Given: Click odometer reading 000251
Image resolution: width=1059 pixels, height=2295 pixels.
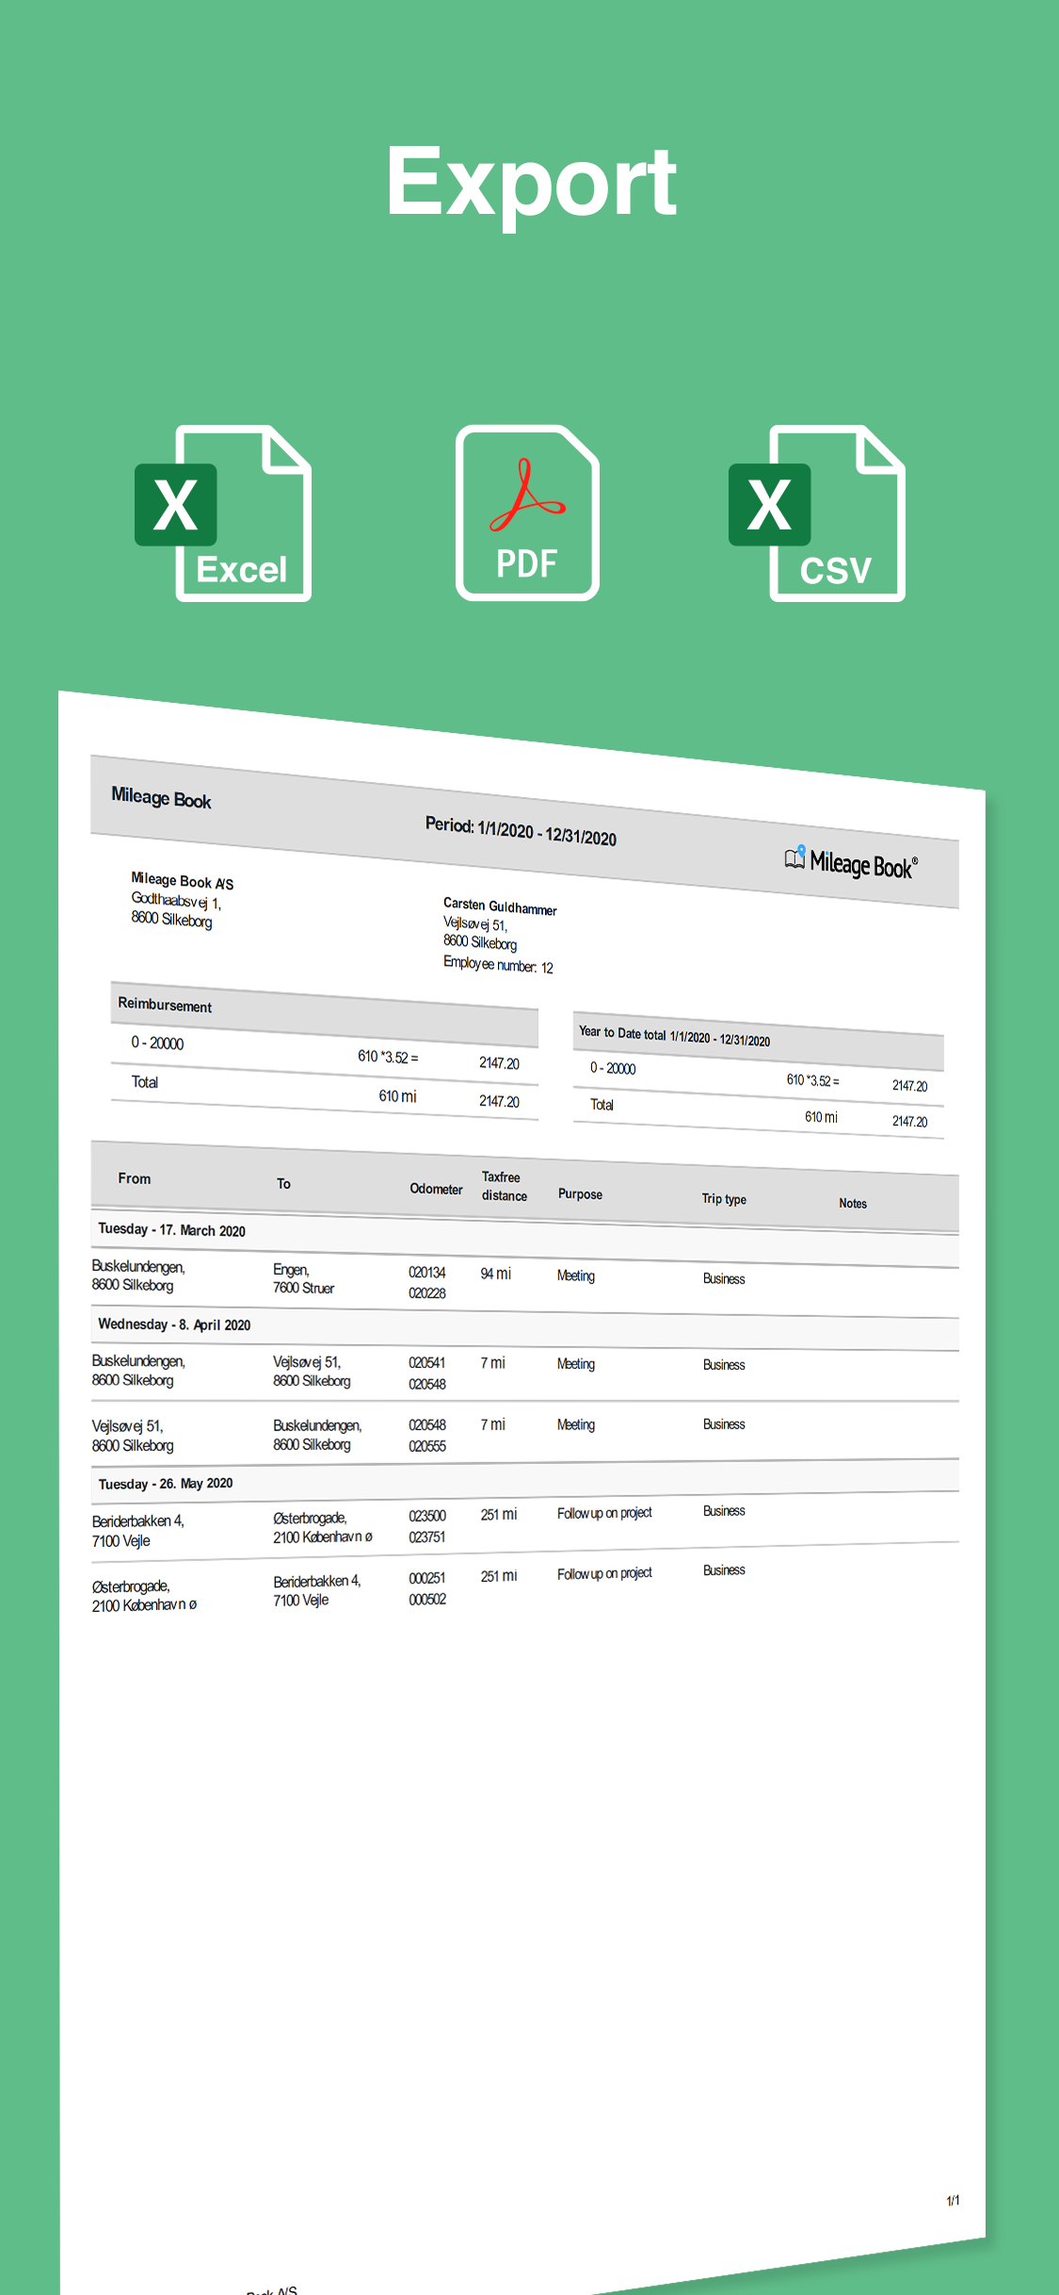Looking at the screenshot, I should click(426, 1577).
